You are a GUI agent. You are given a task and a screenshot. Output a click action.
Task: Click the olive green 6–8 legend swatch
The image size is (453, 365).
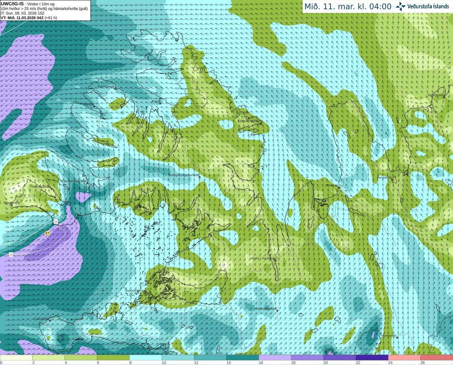click(114, 358)
